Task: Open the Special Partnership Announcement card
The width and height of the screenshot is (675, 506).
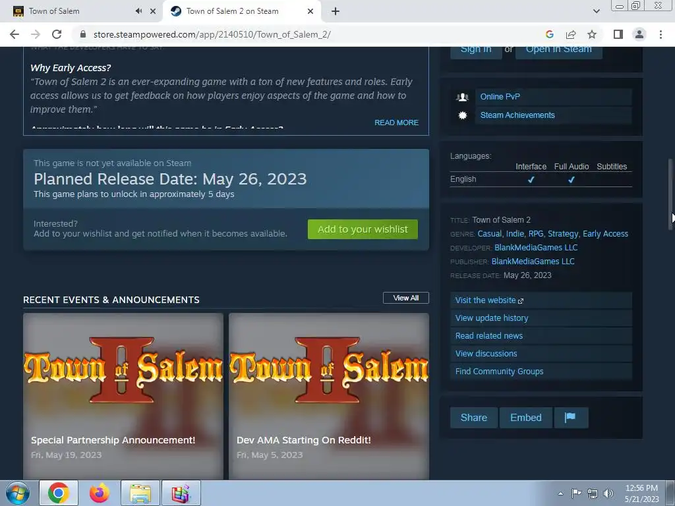Action: 123,396
